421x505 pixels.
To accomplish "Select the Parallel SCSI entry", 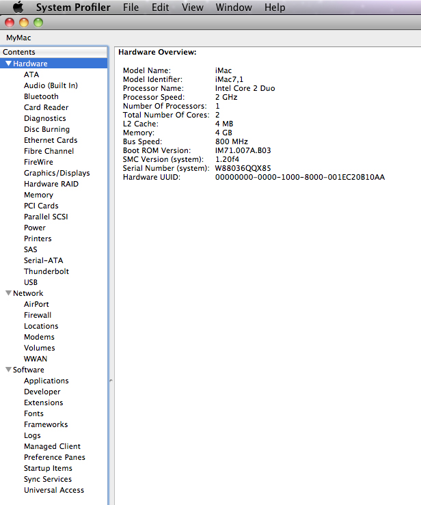I will click(46, 217).
